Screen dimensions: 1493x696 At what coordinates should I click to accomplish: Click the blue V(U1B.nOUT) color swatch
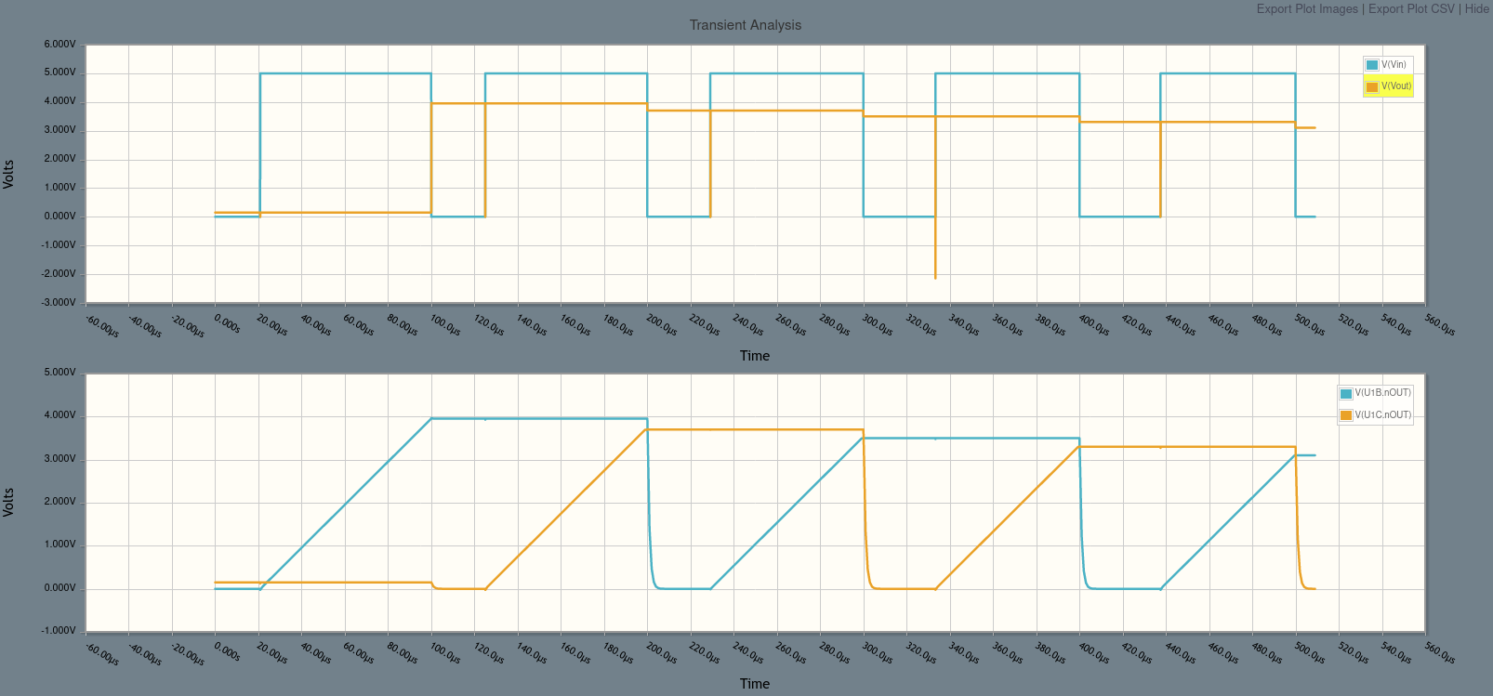click(x=1346, y=394)
